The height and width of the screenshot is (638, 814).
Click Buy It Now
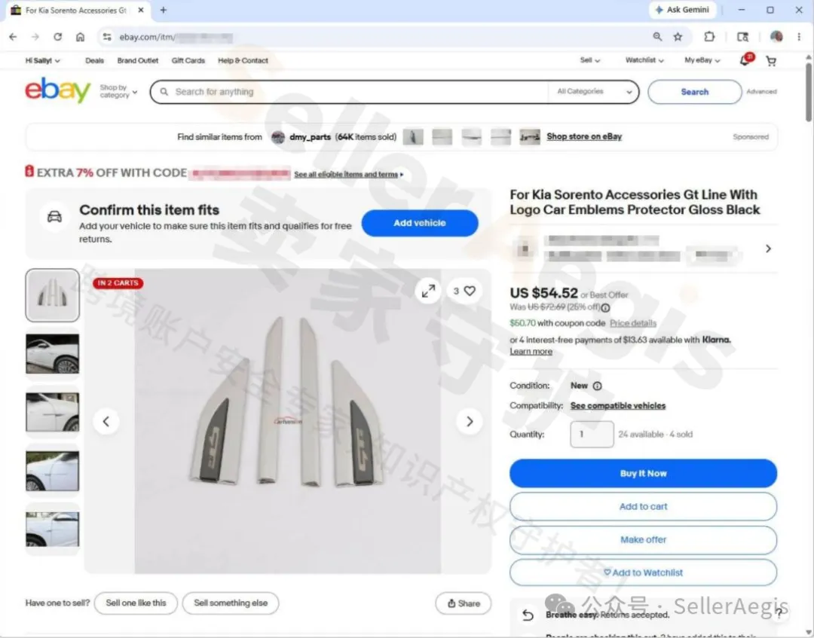tap(643, 473)
